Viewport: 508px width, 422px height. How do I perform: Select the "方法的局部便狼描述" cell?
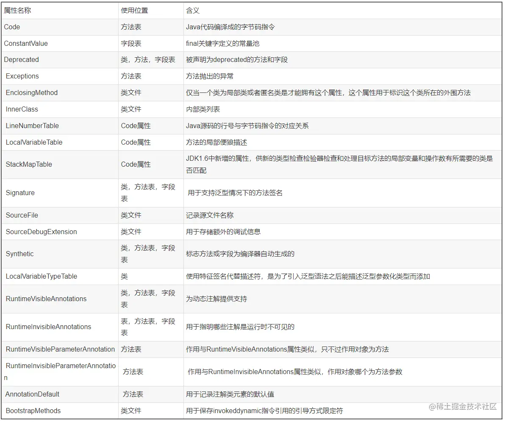point(343,143)
